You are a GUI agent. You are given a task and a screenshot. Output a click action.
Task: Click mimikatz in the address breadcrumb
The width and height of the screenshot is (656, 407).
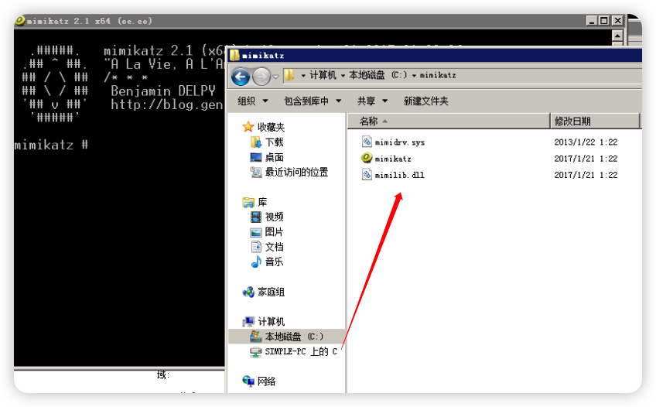(438, 75)
